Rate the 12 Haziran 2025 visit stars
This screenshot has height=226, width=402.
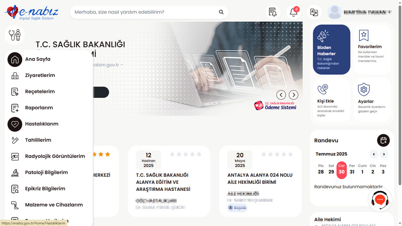(186, 154)
